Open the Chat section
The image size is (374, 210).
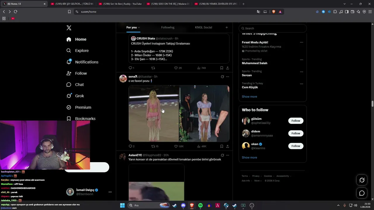75,85
